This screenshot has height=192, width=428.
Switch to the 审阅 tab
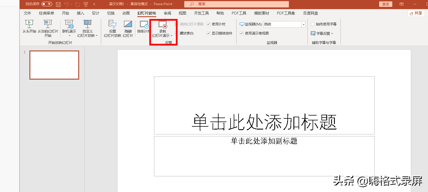(167, 13)
